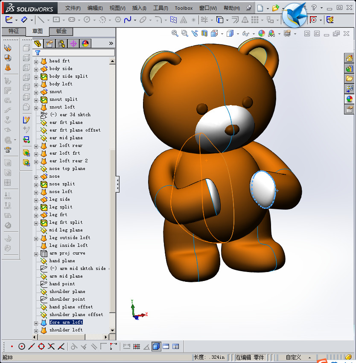Viewport: 356px width, 363px height.
Task: Click the feature tree vertical scrollbar thumb
Action: 112,231
